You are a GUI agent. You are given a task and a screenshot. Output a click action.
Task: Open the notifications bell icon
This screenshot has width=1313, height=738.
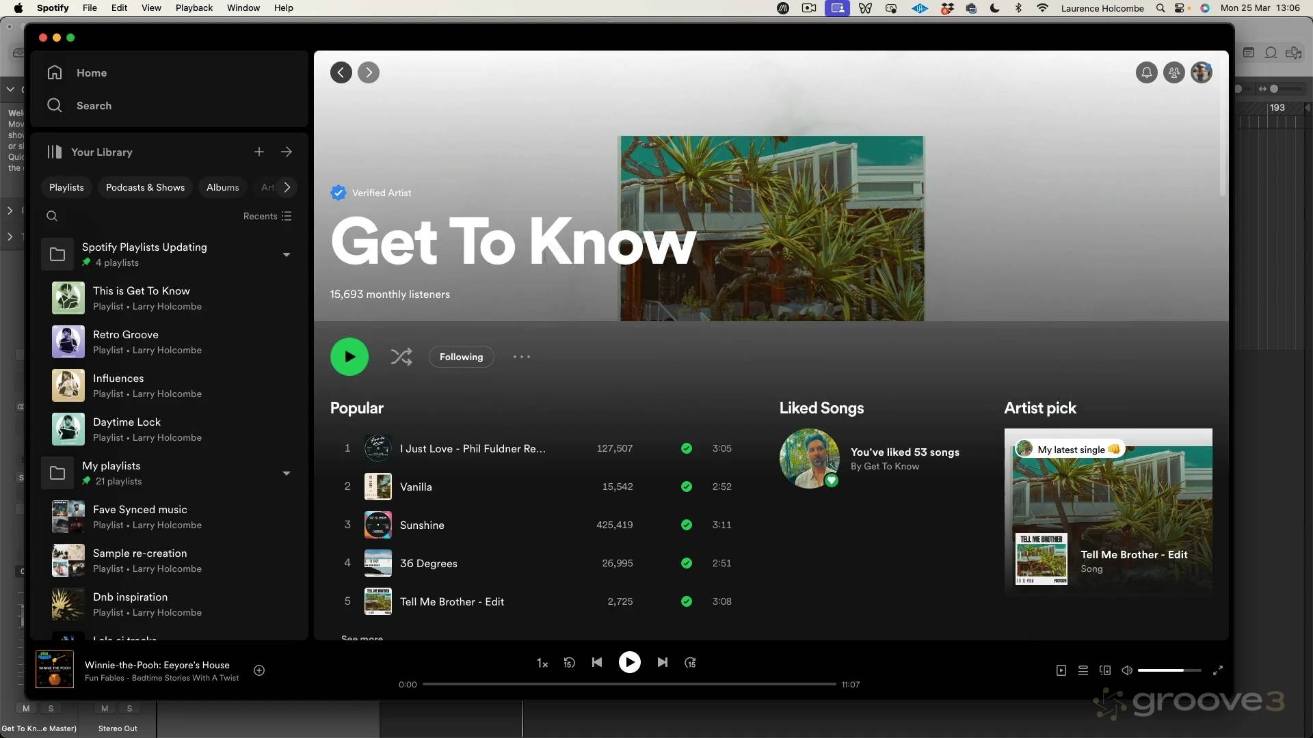click(1147, 72)
